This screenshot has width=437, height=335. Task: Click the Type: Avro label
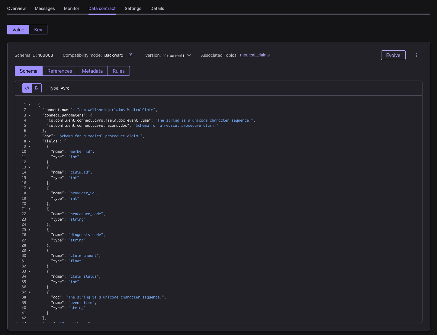59,88
